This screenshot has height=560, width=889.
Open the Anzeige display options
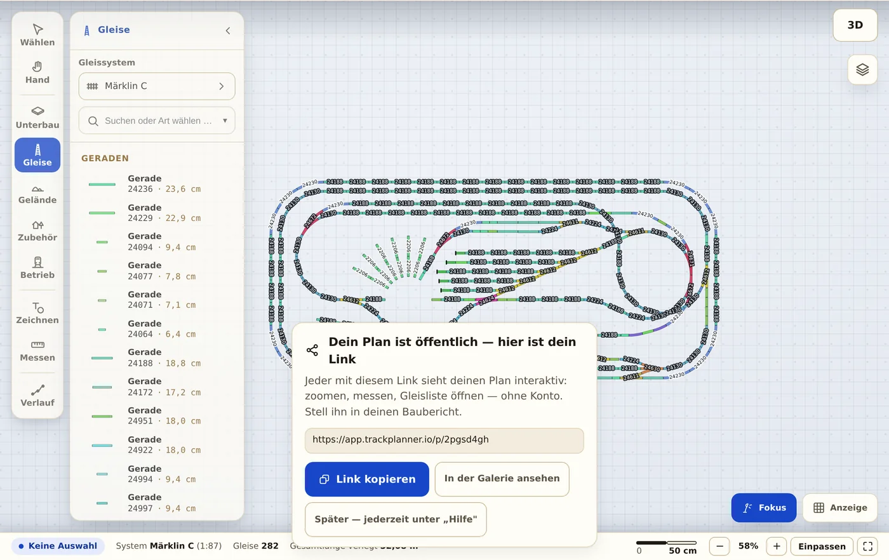(x=840, y=508)
